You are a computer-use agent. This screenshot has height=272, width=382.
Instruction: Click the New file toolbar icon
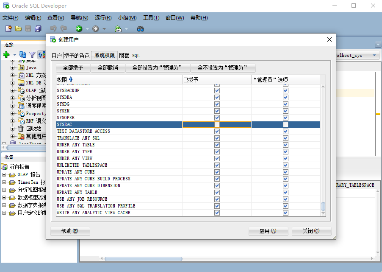[x=8, y=28]
